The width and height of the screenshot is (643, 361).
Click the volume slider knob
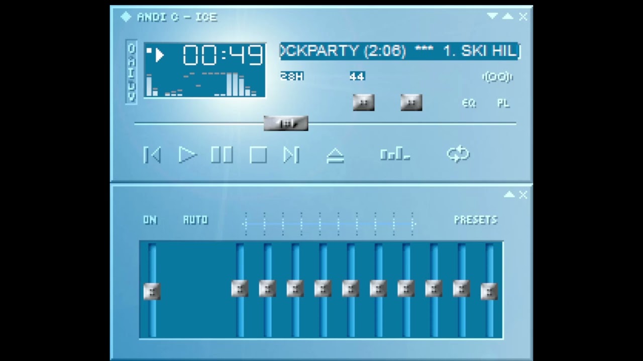tap(364, 102)
